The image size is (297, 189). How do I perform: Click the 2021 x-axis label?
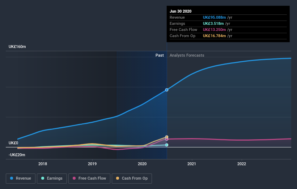pos(192,164)
